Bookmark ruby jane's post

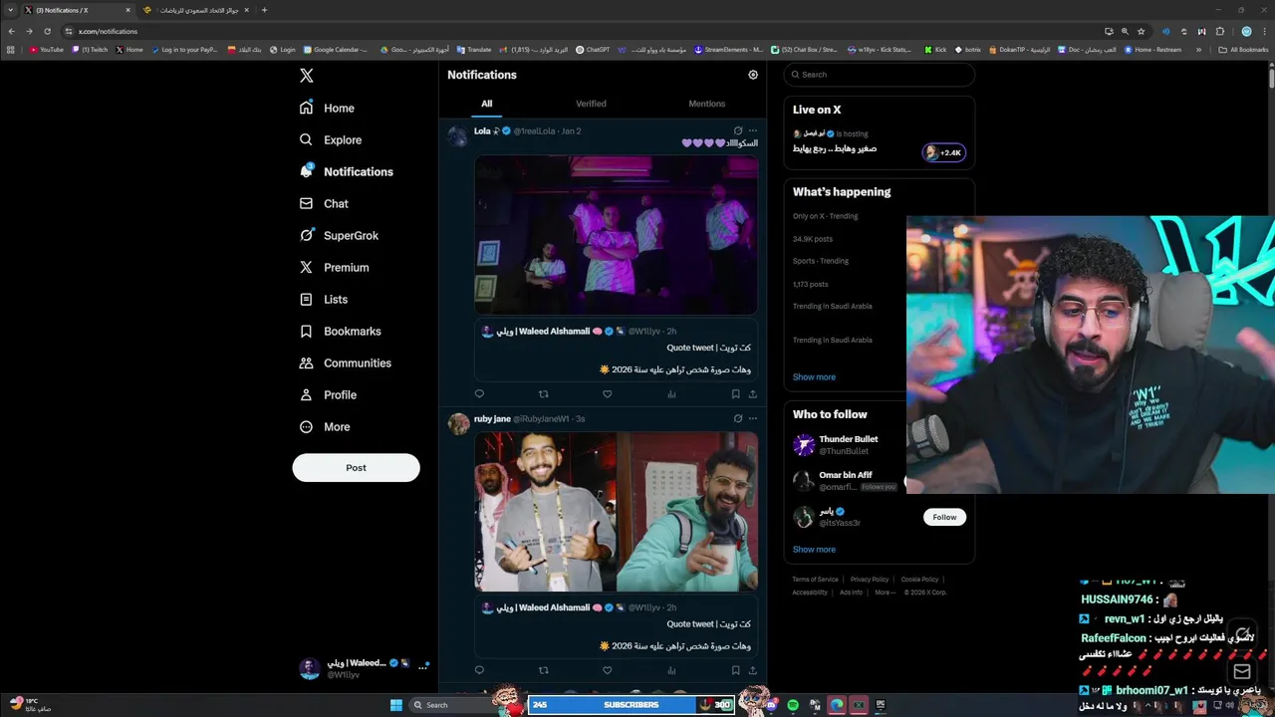pyautogui.click(x=735, y=670)
